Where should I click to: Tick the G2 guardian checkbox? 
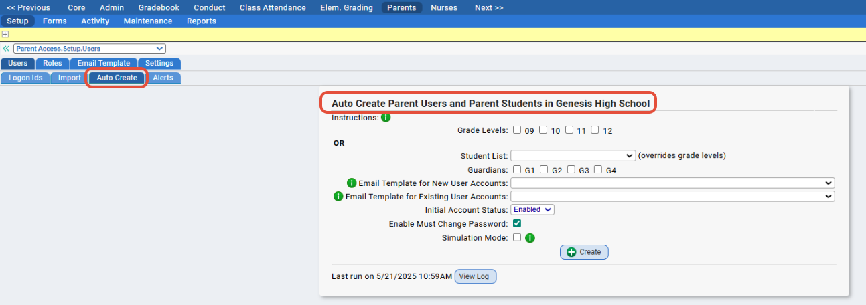tap(544, 170)
